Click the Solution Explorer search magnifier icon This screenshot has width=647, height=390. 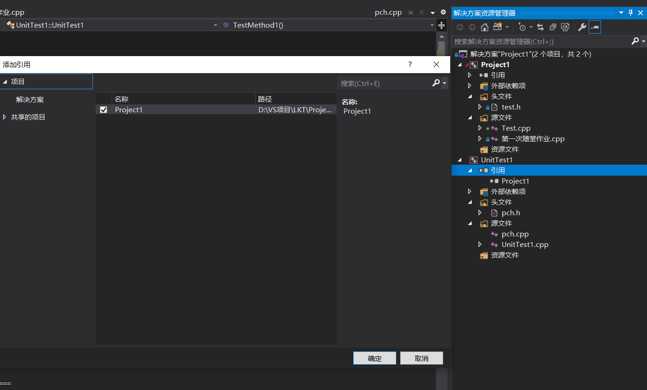coord(635,41)
